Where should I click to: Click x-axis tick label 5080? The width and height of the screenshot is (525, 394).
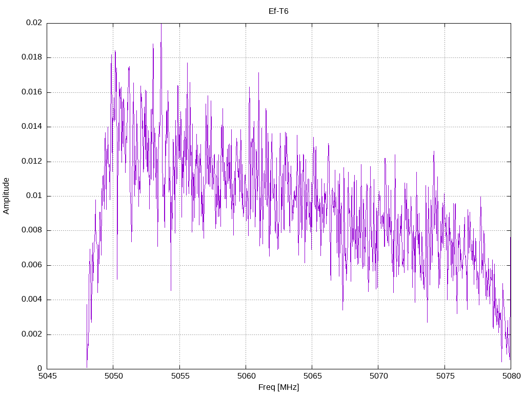[512, 376]
